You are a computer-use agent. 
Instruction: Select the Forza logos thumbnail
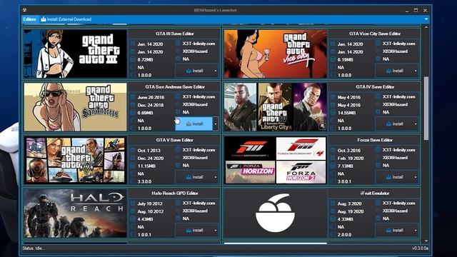tap(276, 160)
